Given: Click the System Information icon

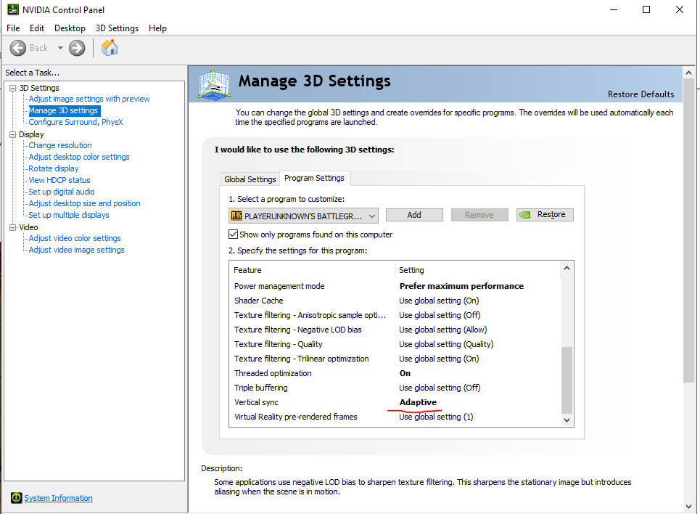Looking at the screenshot, I should [17, 497].
